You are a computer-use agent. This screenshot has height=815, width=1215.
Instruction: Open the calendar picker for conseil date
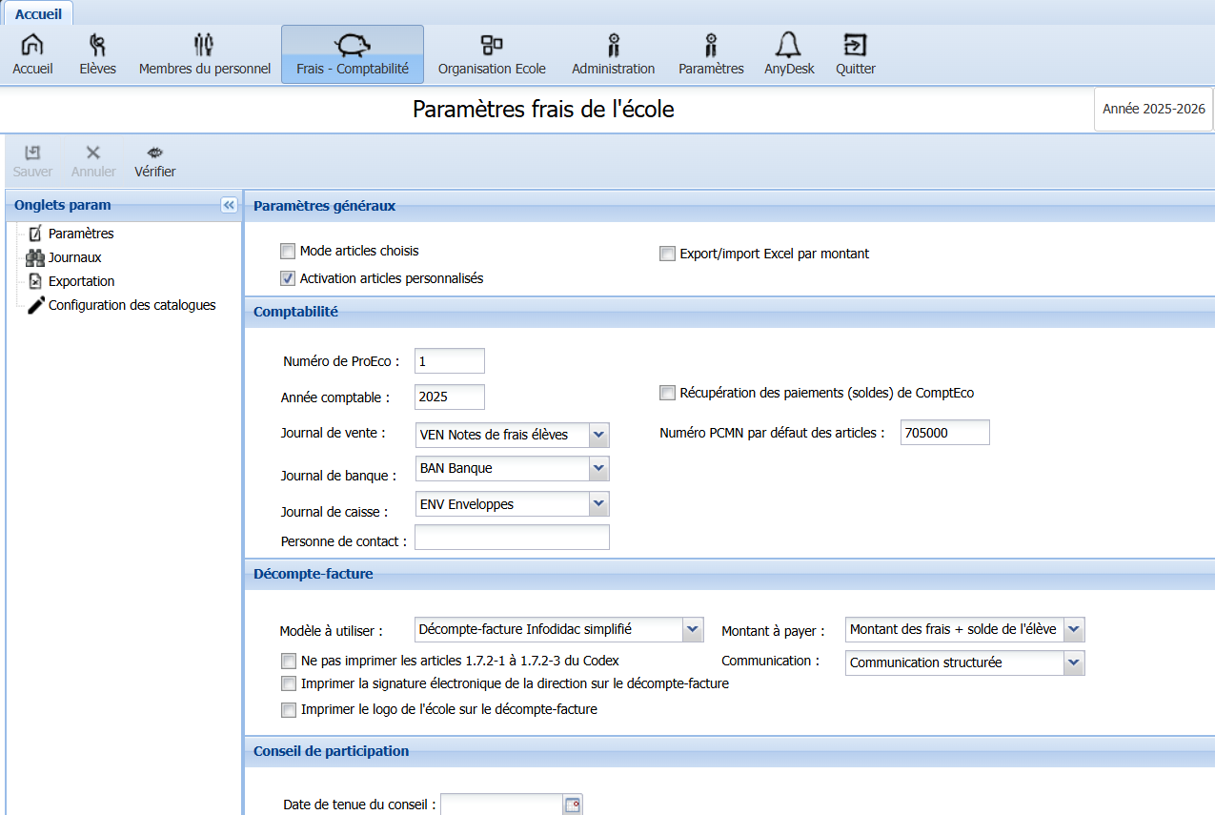point(572,805)
